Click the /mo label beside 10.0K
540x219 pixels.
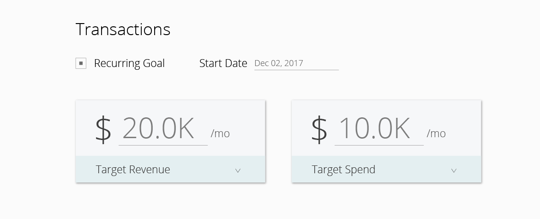click(436, 134)
